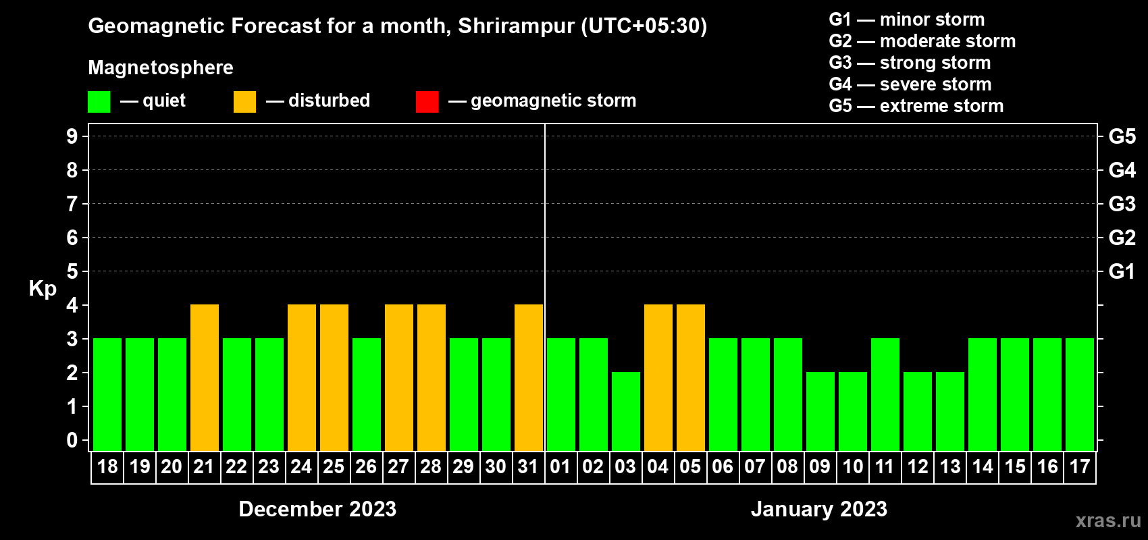Click the red geomagnetic storm legend swatch

coord(427,102)
